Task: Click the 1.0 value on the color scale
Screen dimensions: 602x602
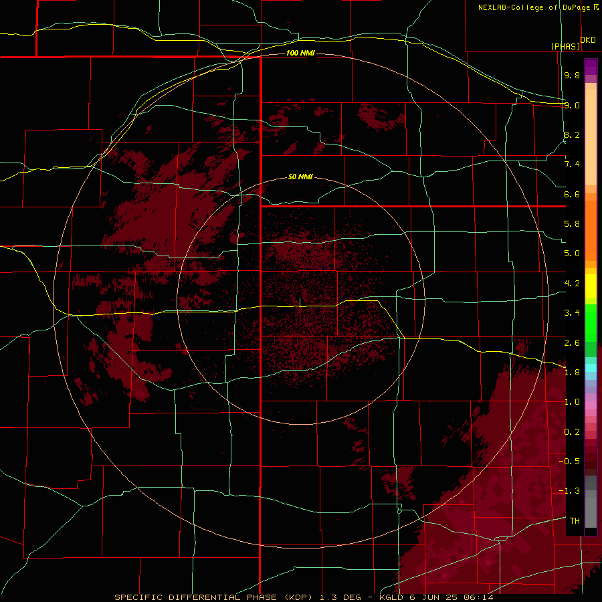Action: pyautogui.click(x=572, y=402)
